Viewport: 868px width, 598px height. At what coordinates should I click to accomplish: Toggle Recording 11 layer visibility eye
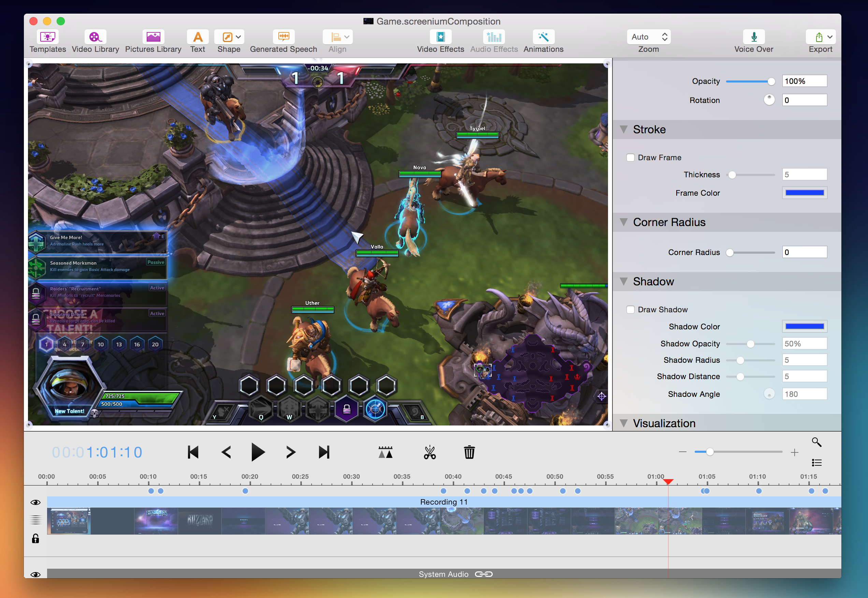(35, 503)
